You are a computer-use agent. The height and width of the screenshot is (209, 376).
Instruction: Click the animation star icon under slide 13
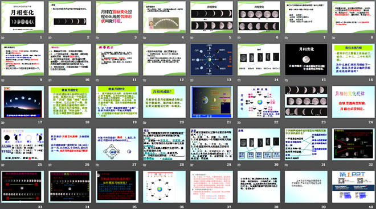pos(192,80)
